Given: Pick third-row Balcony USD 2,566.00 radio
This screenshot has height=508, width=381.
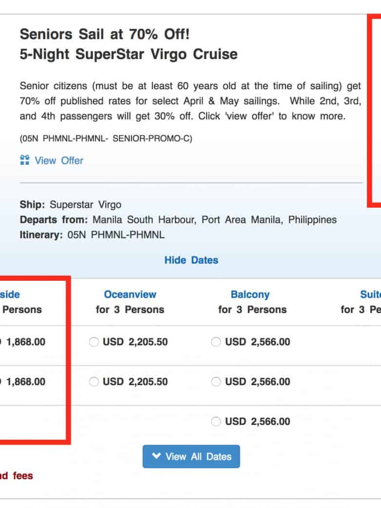Looking at the screenshot, I should [216, 422].
